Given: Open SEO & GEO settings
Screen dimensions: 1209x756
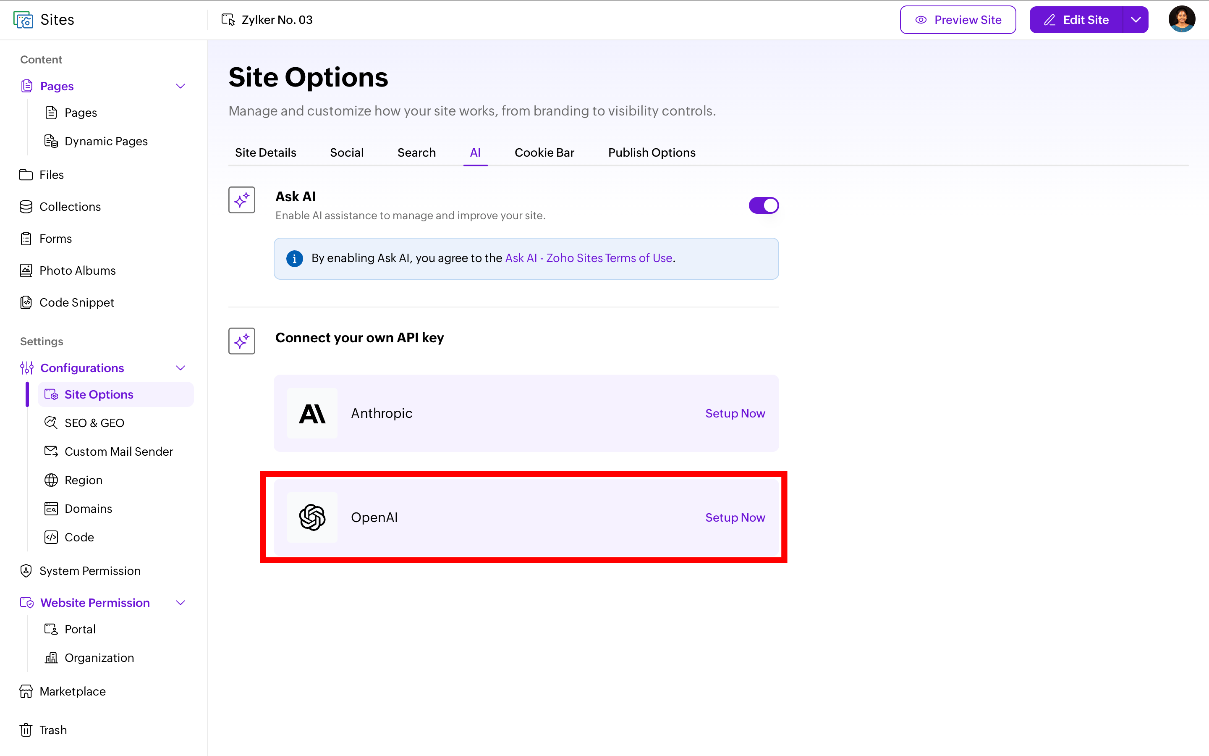Looking at the screenshot, I should tap(84, 423).
